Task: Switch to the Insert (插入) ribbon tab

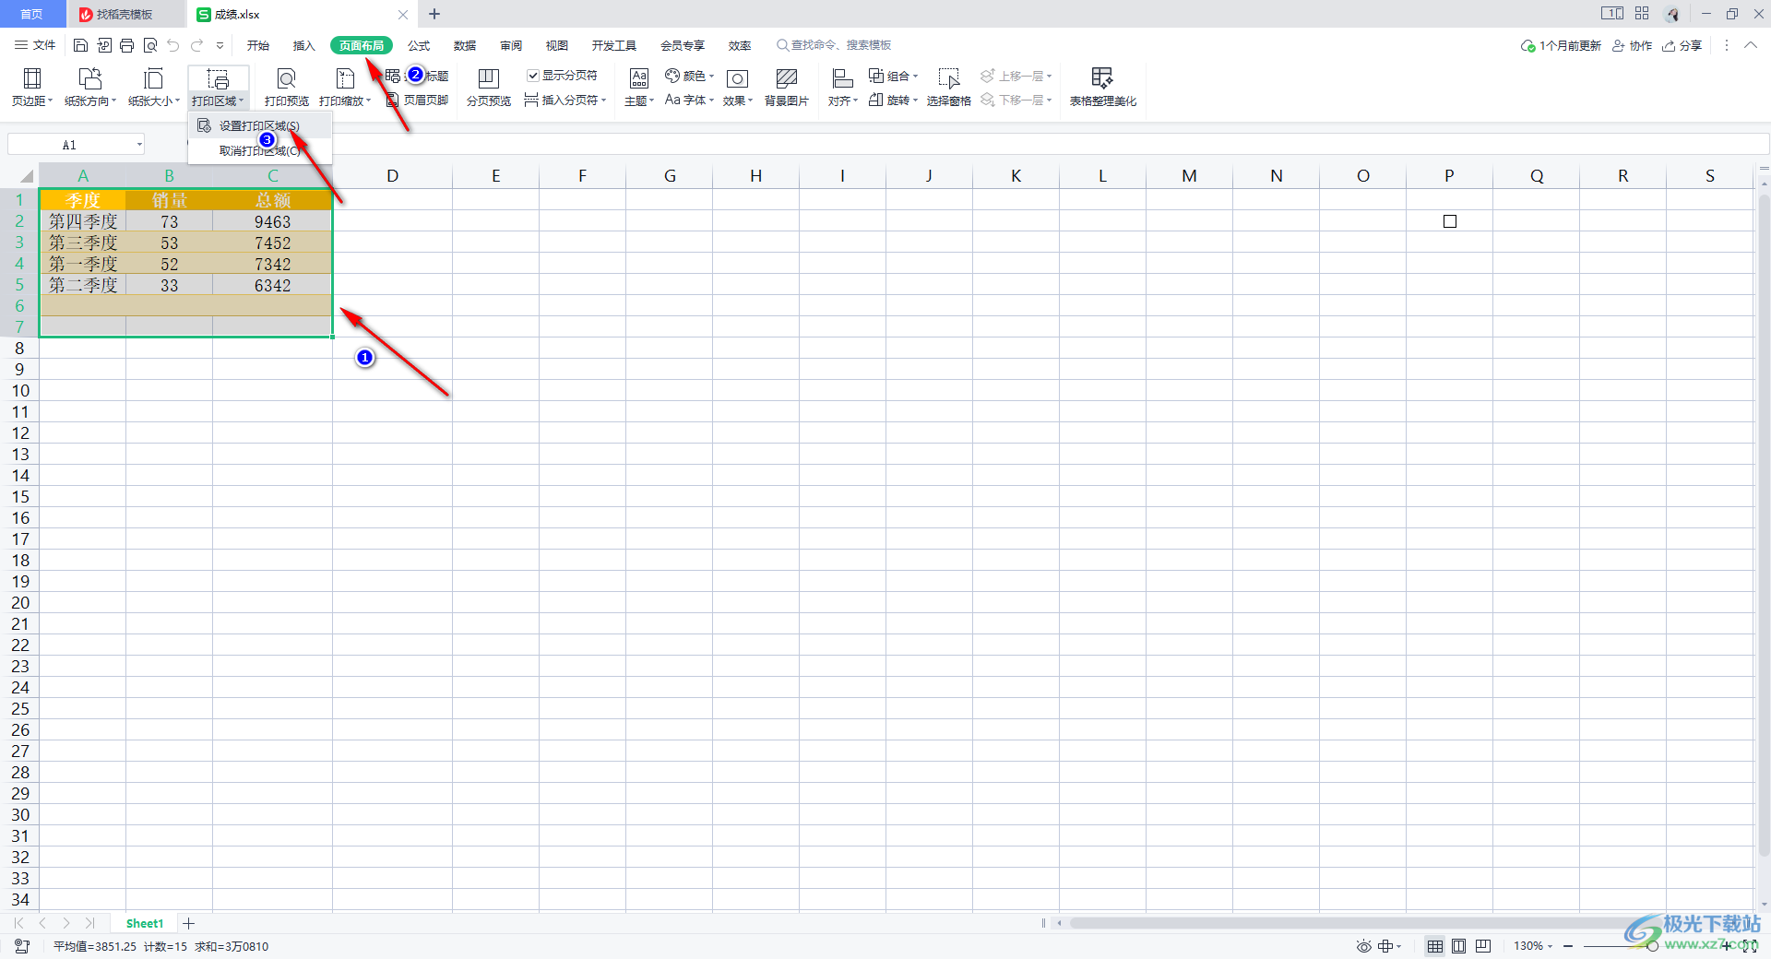Action: 304,45
